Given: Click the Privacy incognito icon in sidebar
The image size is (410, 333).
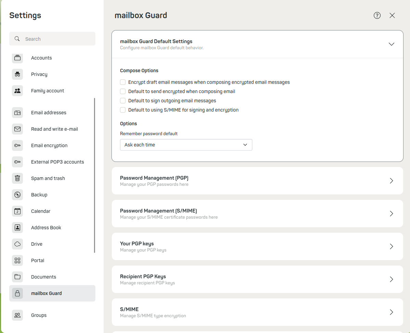Looking at the screenshot, I should pos(17,74).
